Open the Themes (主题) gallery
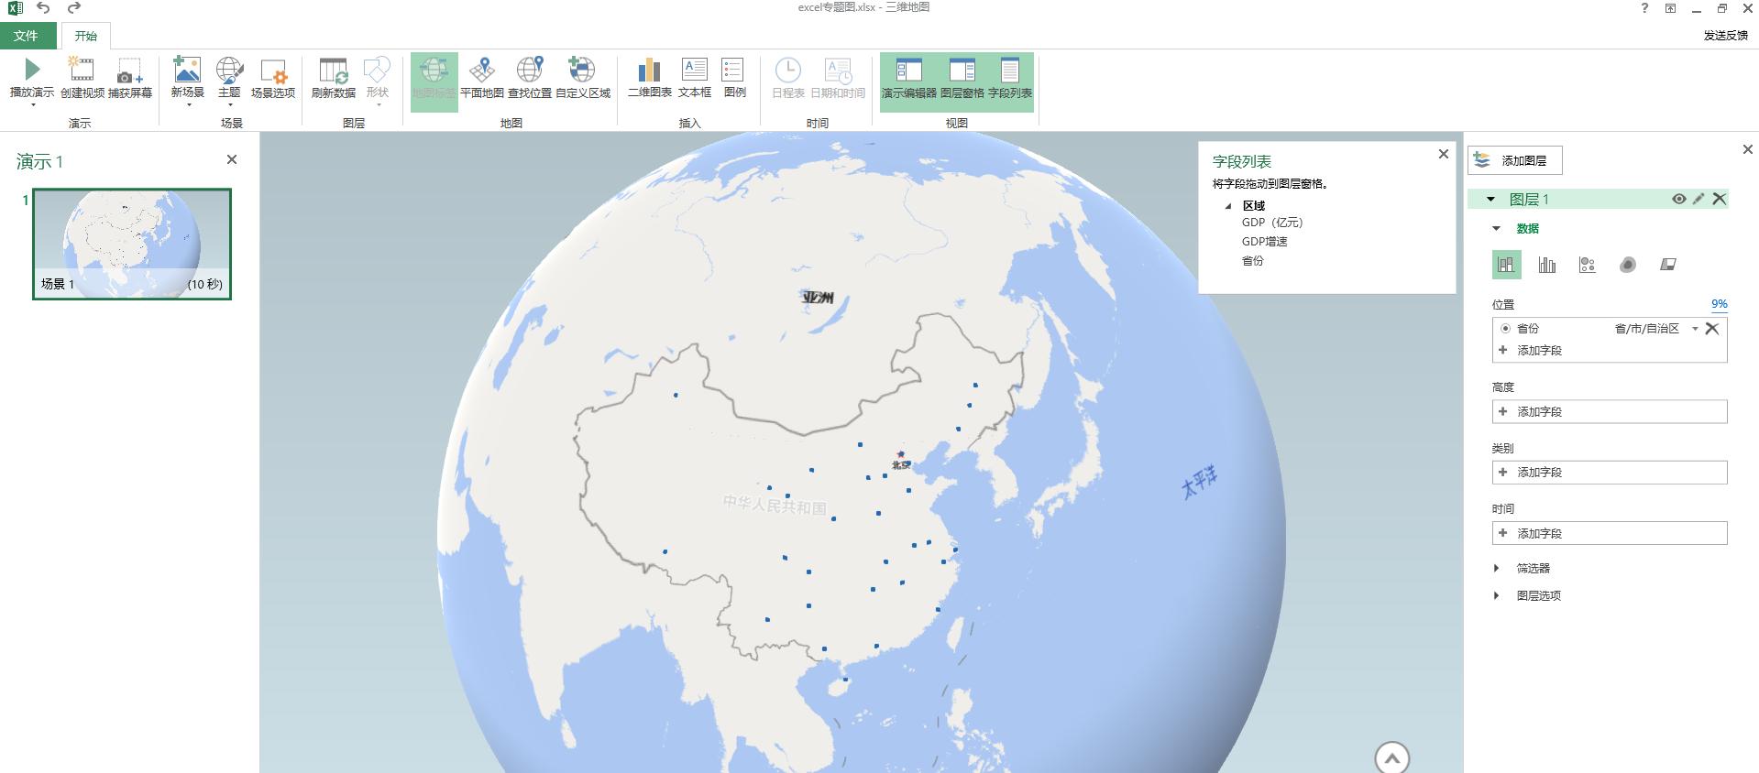 (229, 70)
